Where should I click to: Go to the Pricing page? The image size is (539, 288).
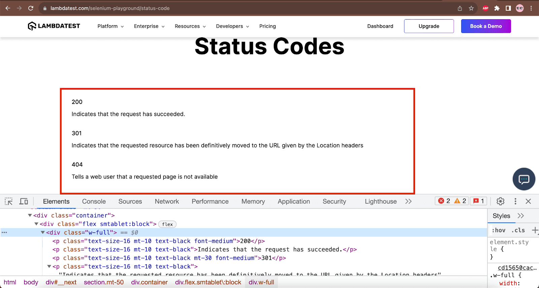[x=267, y=26]
